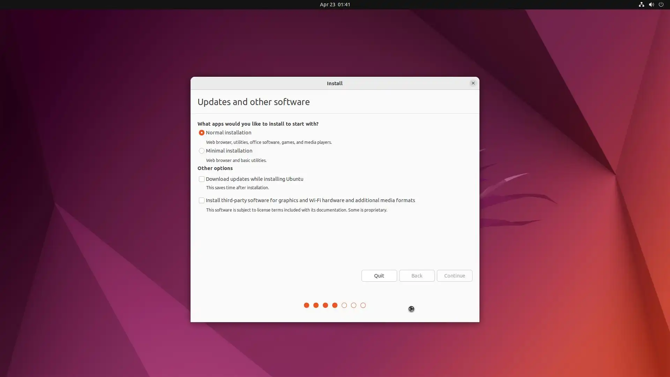Select the Normal installation radio button
670x377 pixels.
[x=201, y=133]
